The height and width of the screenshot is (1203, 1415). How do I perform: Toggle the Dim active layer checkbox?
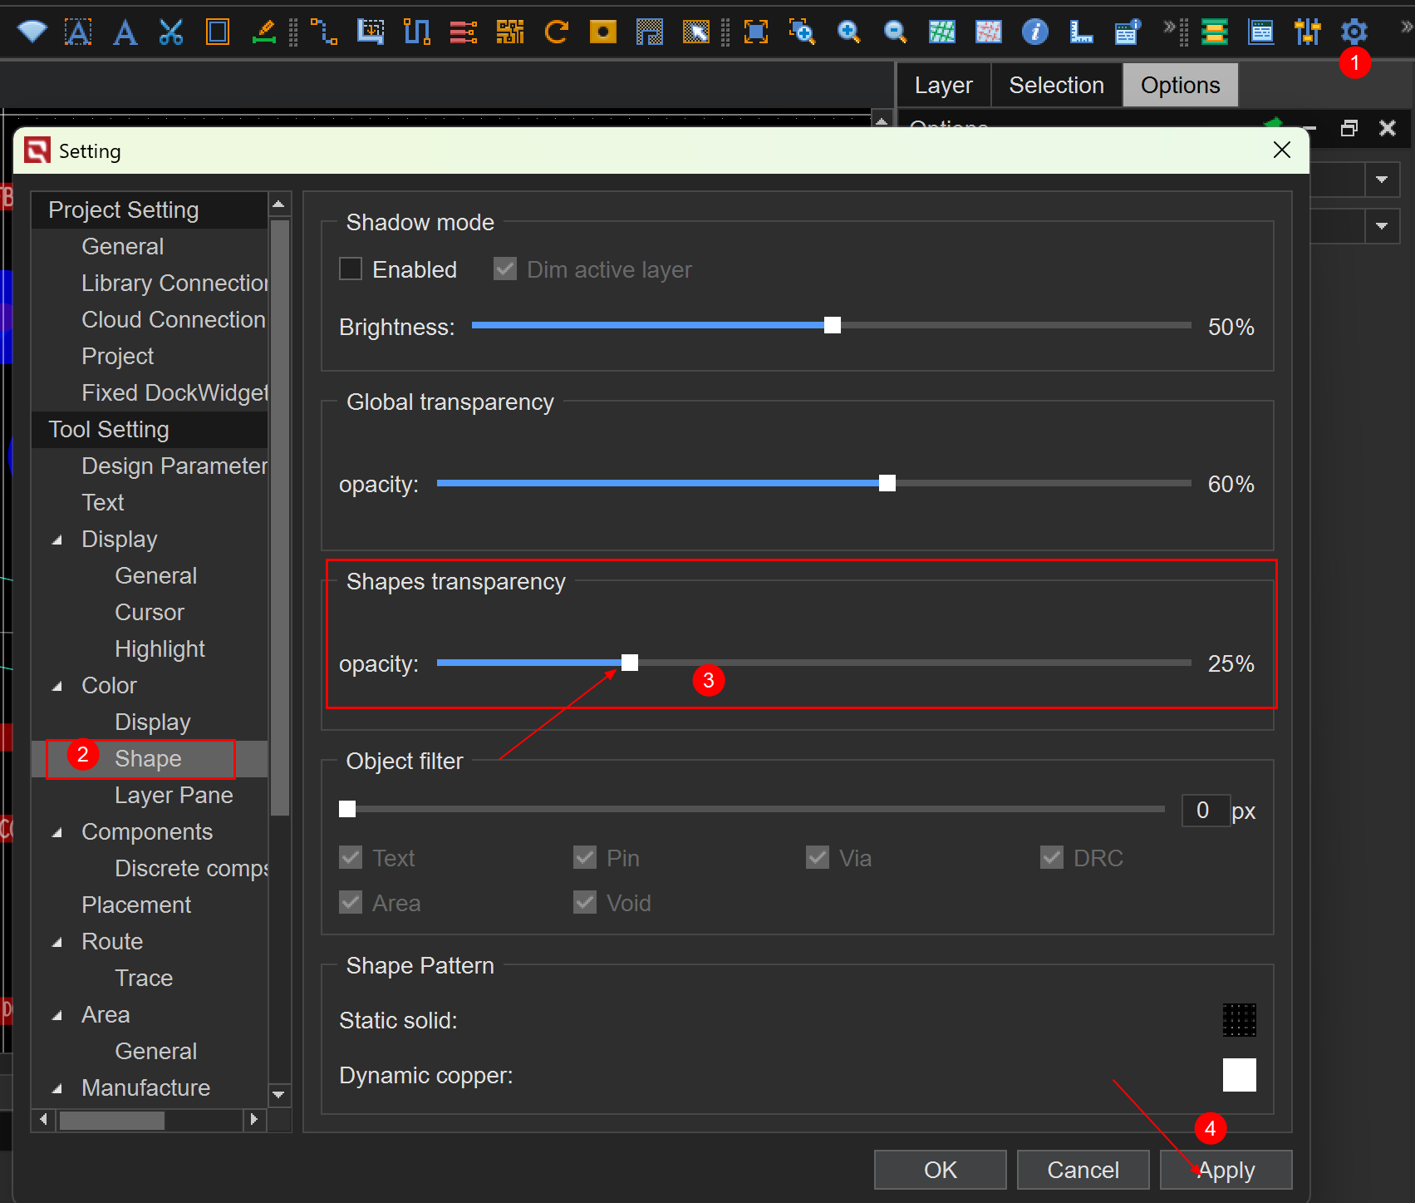click(505, 269)
